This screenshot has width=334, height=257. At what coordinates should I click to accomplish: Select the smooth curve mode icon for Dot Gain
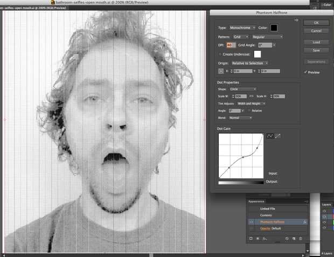coord(270,136)
